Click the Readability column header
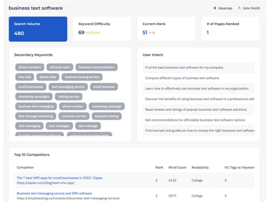 coord(200,168)
